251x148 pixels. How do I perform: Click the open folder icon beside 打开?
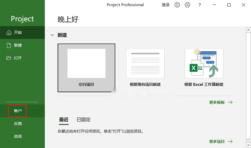coord(9,58)
